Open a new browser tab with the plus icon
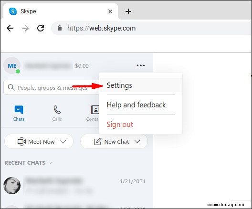The width and height of the screenshot is (252, 209). [128, 11]
